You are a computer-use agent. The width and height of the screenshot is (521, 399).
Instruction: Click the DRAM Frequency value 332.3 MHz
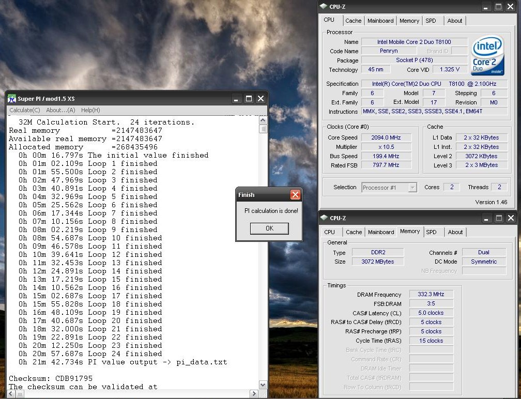click(431, 294)
